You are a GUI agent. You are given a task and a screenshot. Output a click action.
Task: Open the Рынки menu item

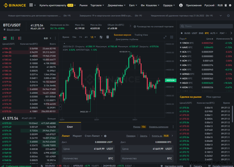point(84,5)
